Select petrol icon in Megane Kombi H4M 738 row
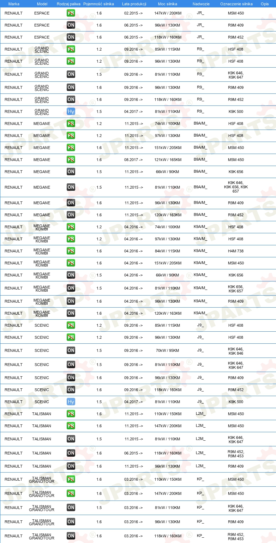Image resolution: width=276 pixels, height=543 pixels. point(71,251)
